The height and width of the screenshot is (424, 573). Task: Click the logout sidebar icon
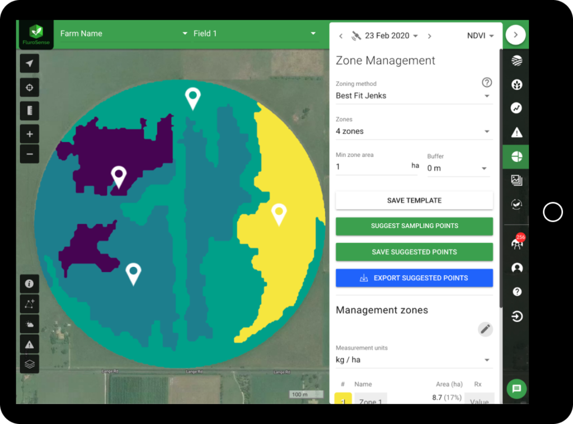pyautogui.click(x=516, y=316)
